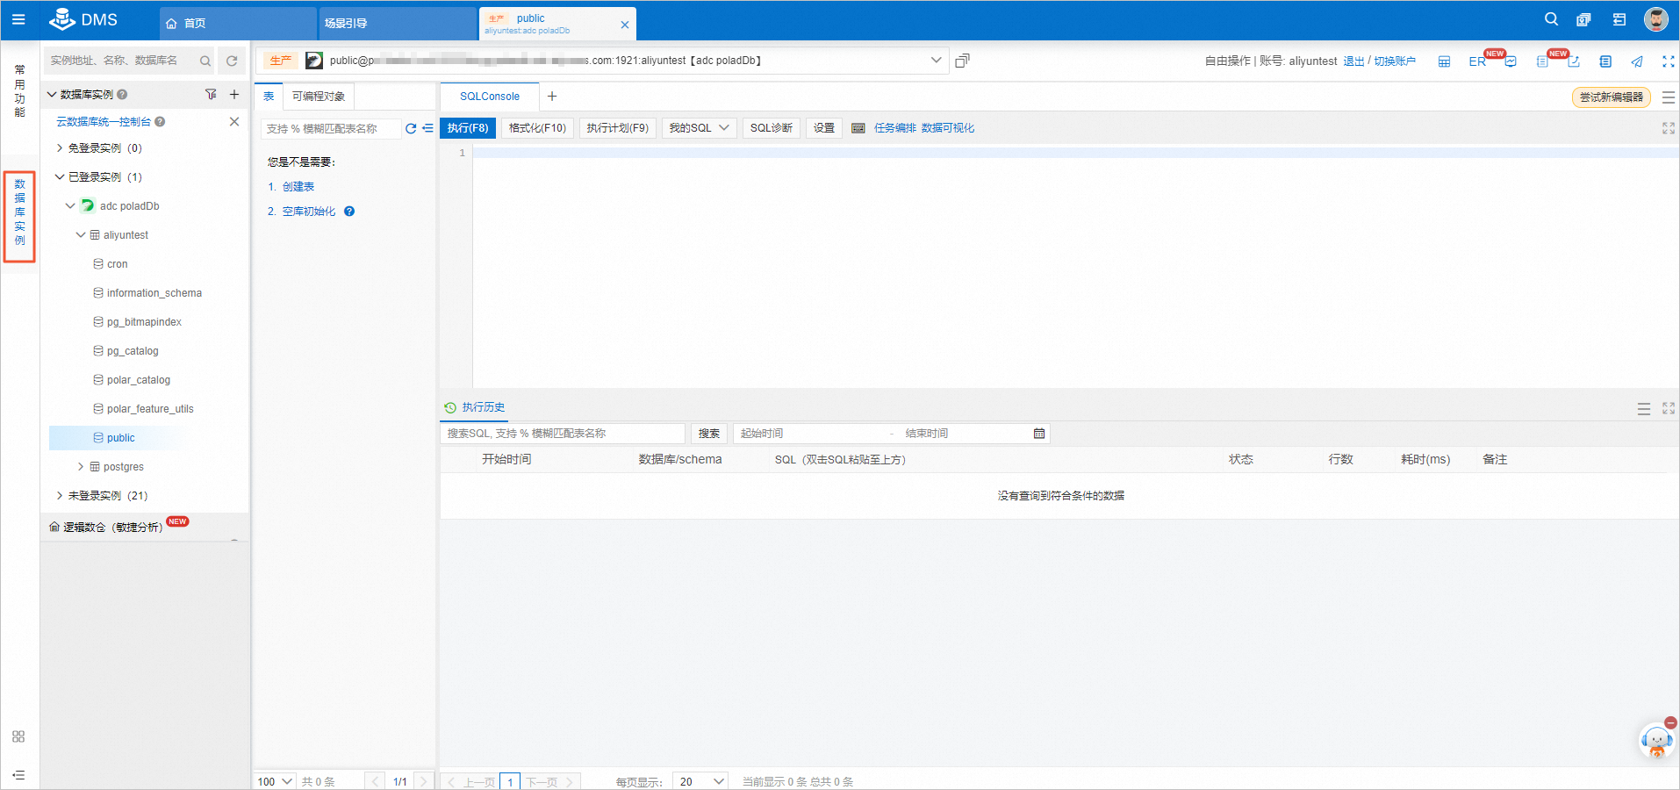Viewport: 1680px width, 790px height.
Task: Expand the postgres database node
Action: [81, 467]
